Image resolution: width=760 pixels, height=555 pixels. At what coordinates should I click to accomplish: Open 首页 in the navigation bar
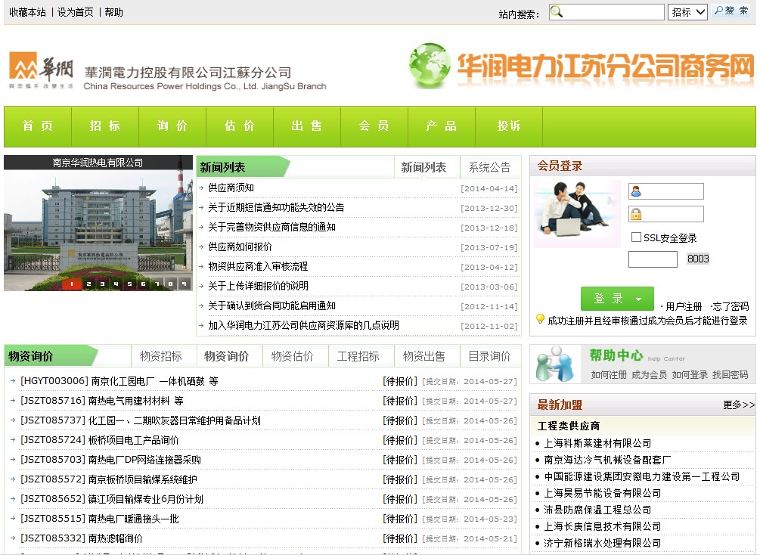coord(38,126)
